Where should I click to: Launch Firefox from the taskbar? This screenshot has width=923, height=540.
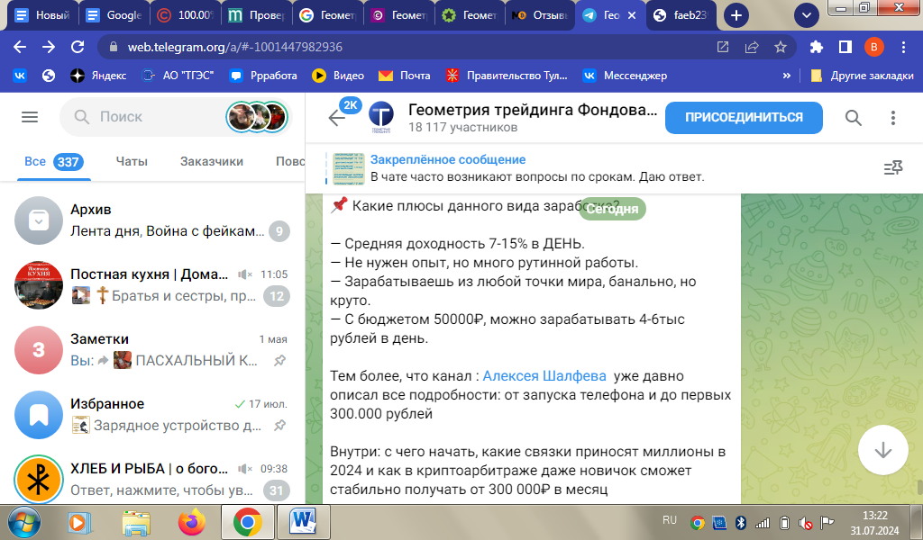coord(191,522)
